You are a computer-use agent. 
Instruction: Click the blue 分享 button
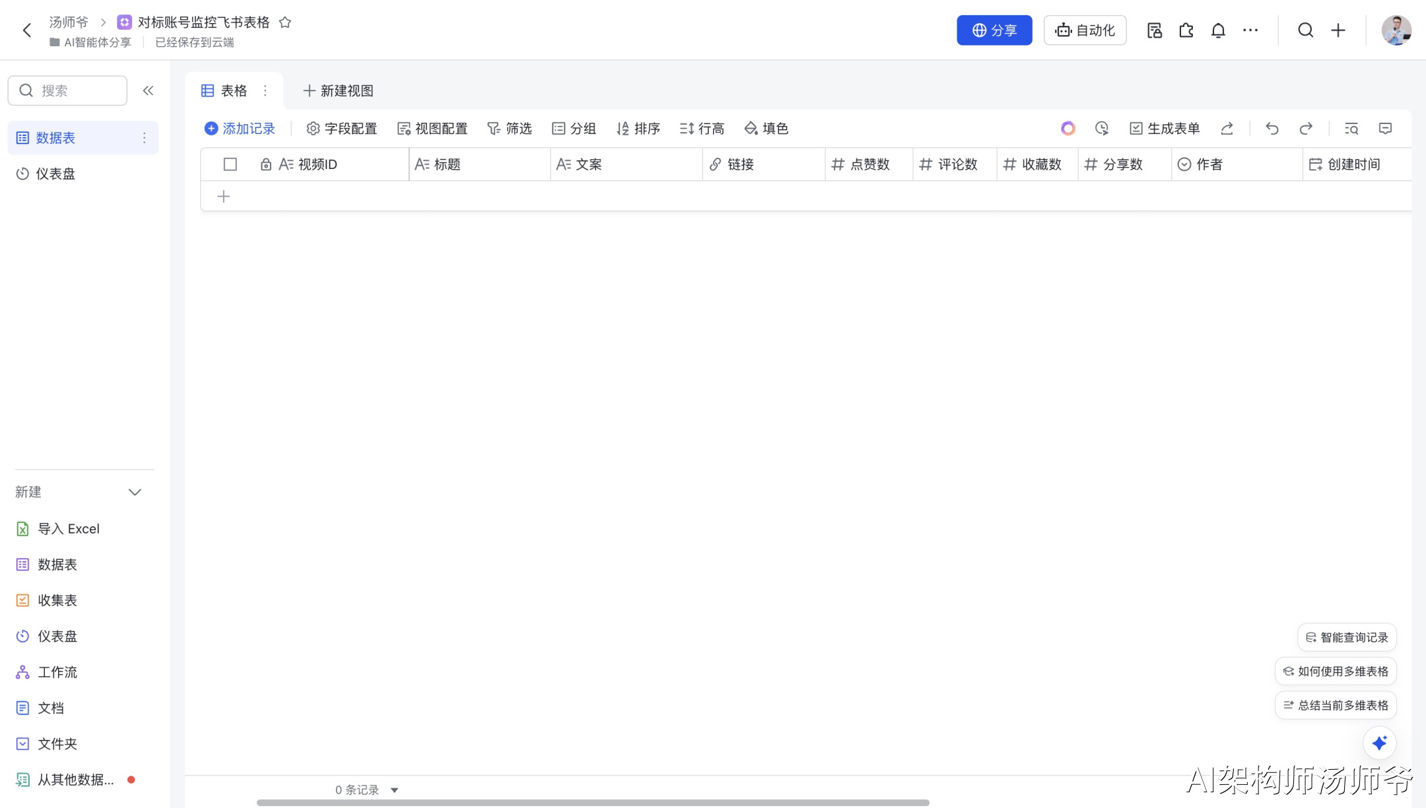(x=994, y=30)
